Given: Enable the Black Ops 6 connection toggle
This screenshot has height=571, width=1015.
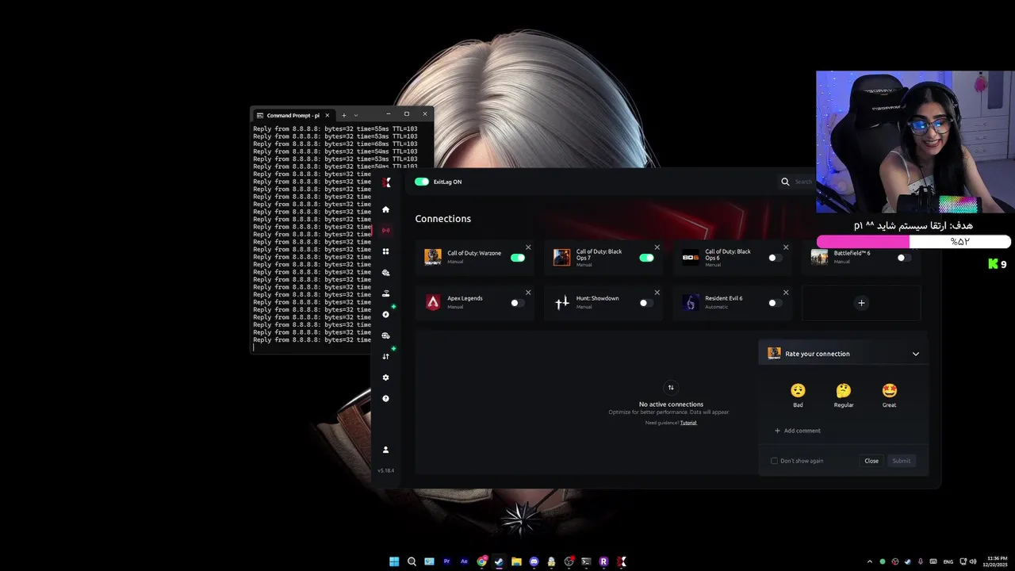Looking at the screenshot, I should (x=776, y=258).
